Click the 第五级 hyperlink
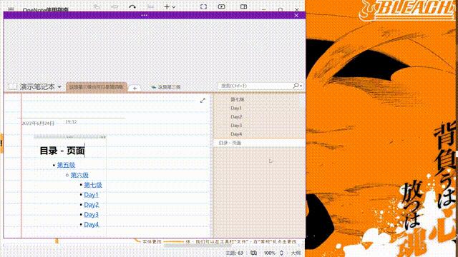 (66, 165)
